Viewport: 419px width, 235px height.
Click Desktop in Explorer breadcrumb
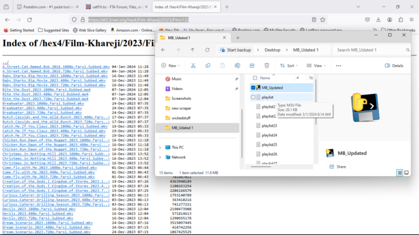click(x=272, y=50)
